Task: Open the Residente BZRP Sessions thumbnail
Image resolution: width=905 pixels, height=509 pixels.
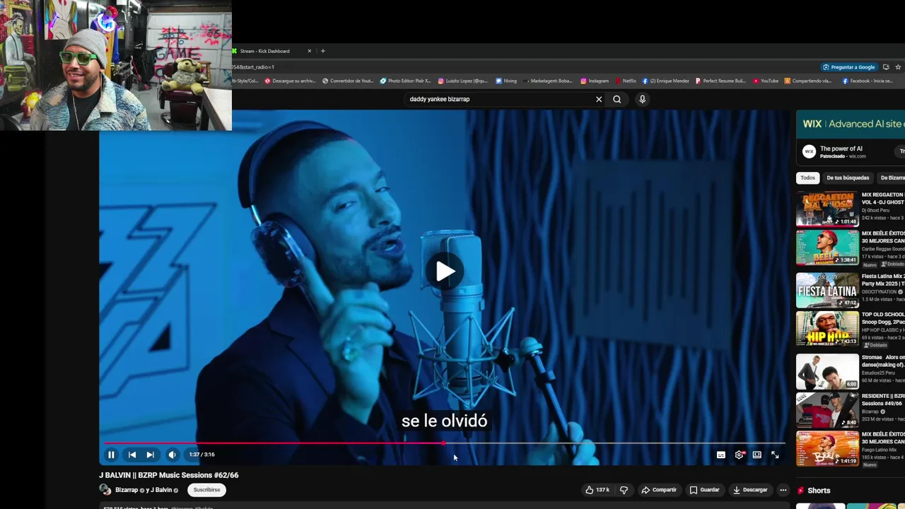Action: click(827, 411)
